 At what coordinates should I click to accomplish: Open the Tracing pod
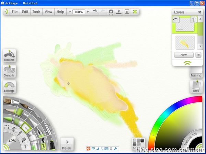[196, 72]
